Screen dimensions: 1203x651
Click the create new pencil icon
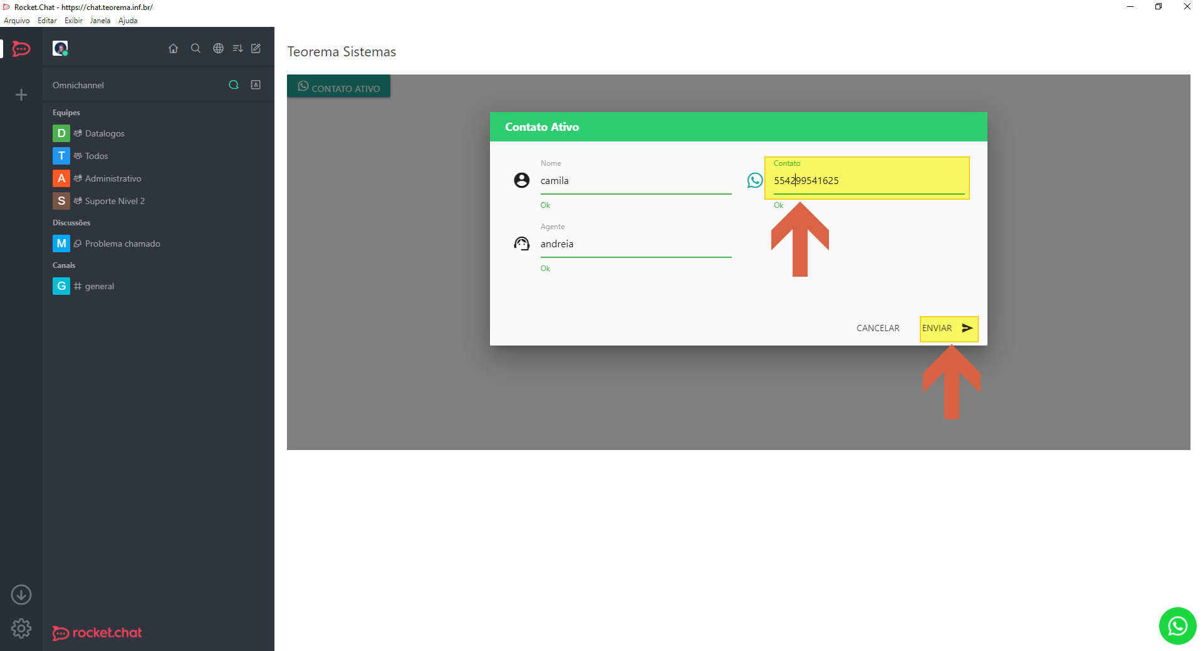coord(256,48)
